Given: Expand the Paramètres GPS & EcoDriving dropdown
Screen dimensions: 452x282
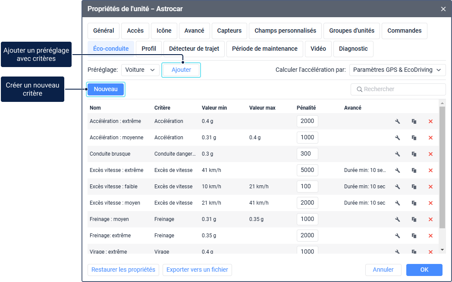Looking at the screenshot, I should pos(397,70).
